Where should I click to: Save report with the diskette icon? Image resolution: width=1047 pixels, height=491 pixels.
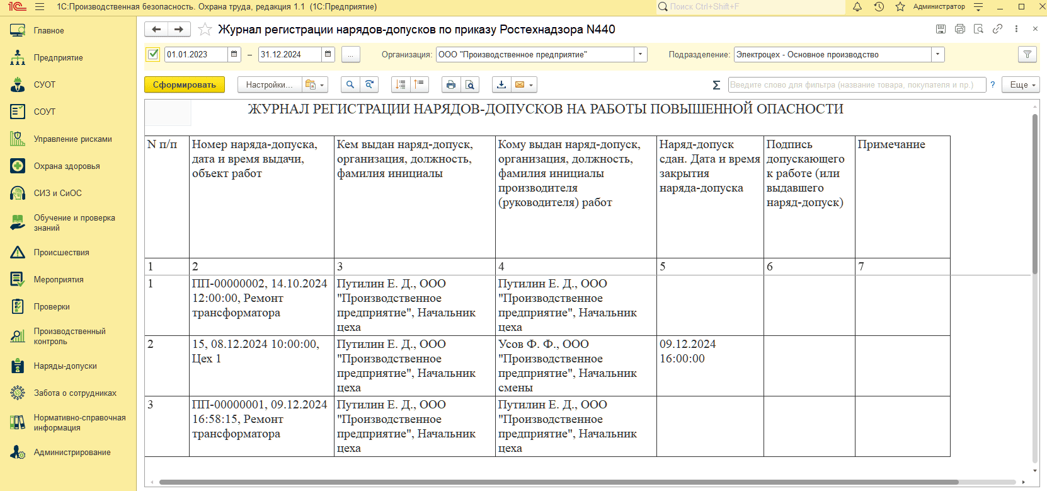tap(941, 29)
